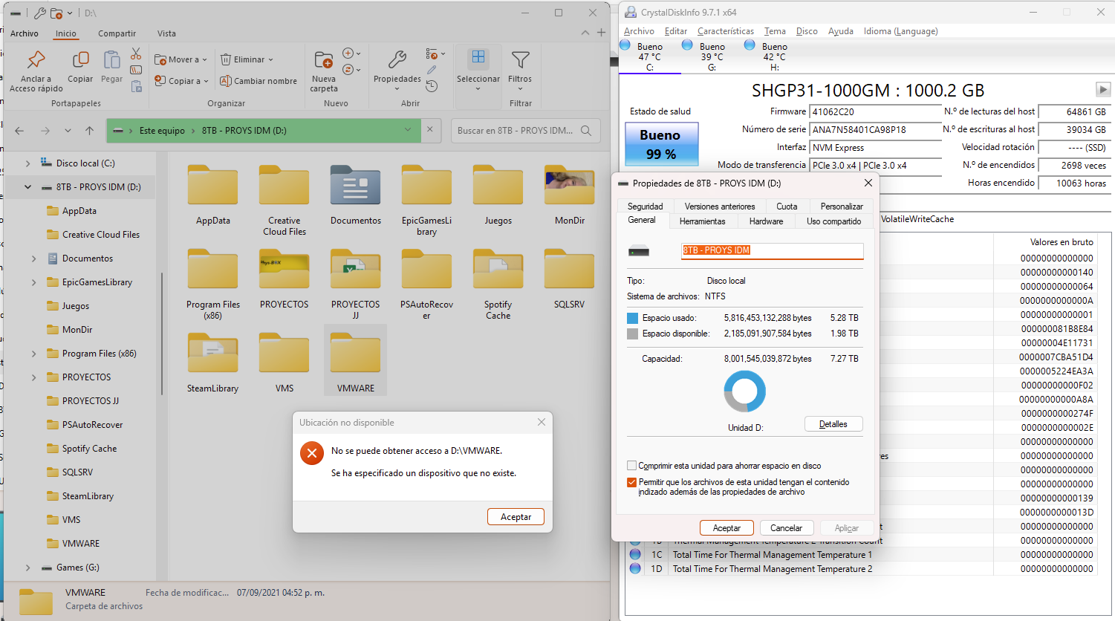Image resolution: width=1115 pixels, height=621 pixels.
Task: Click Aceptar in the error dialog
Action: (x=516, y=517)
